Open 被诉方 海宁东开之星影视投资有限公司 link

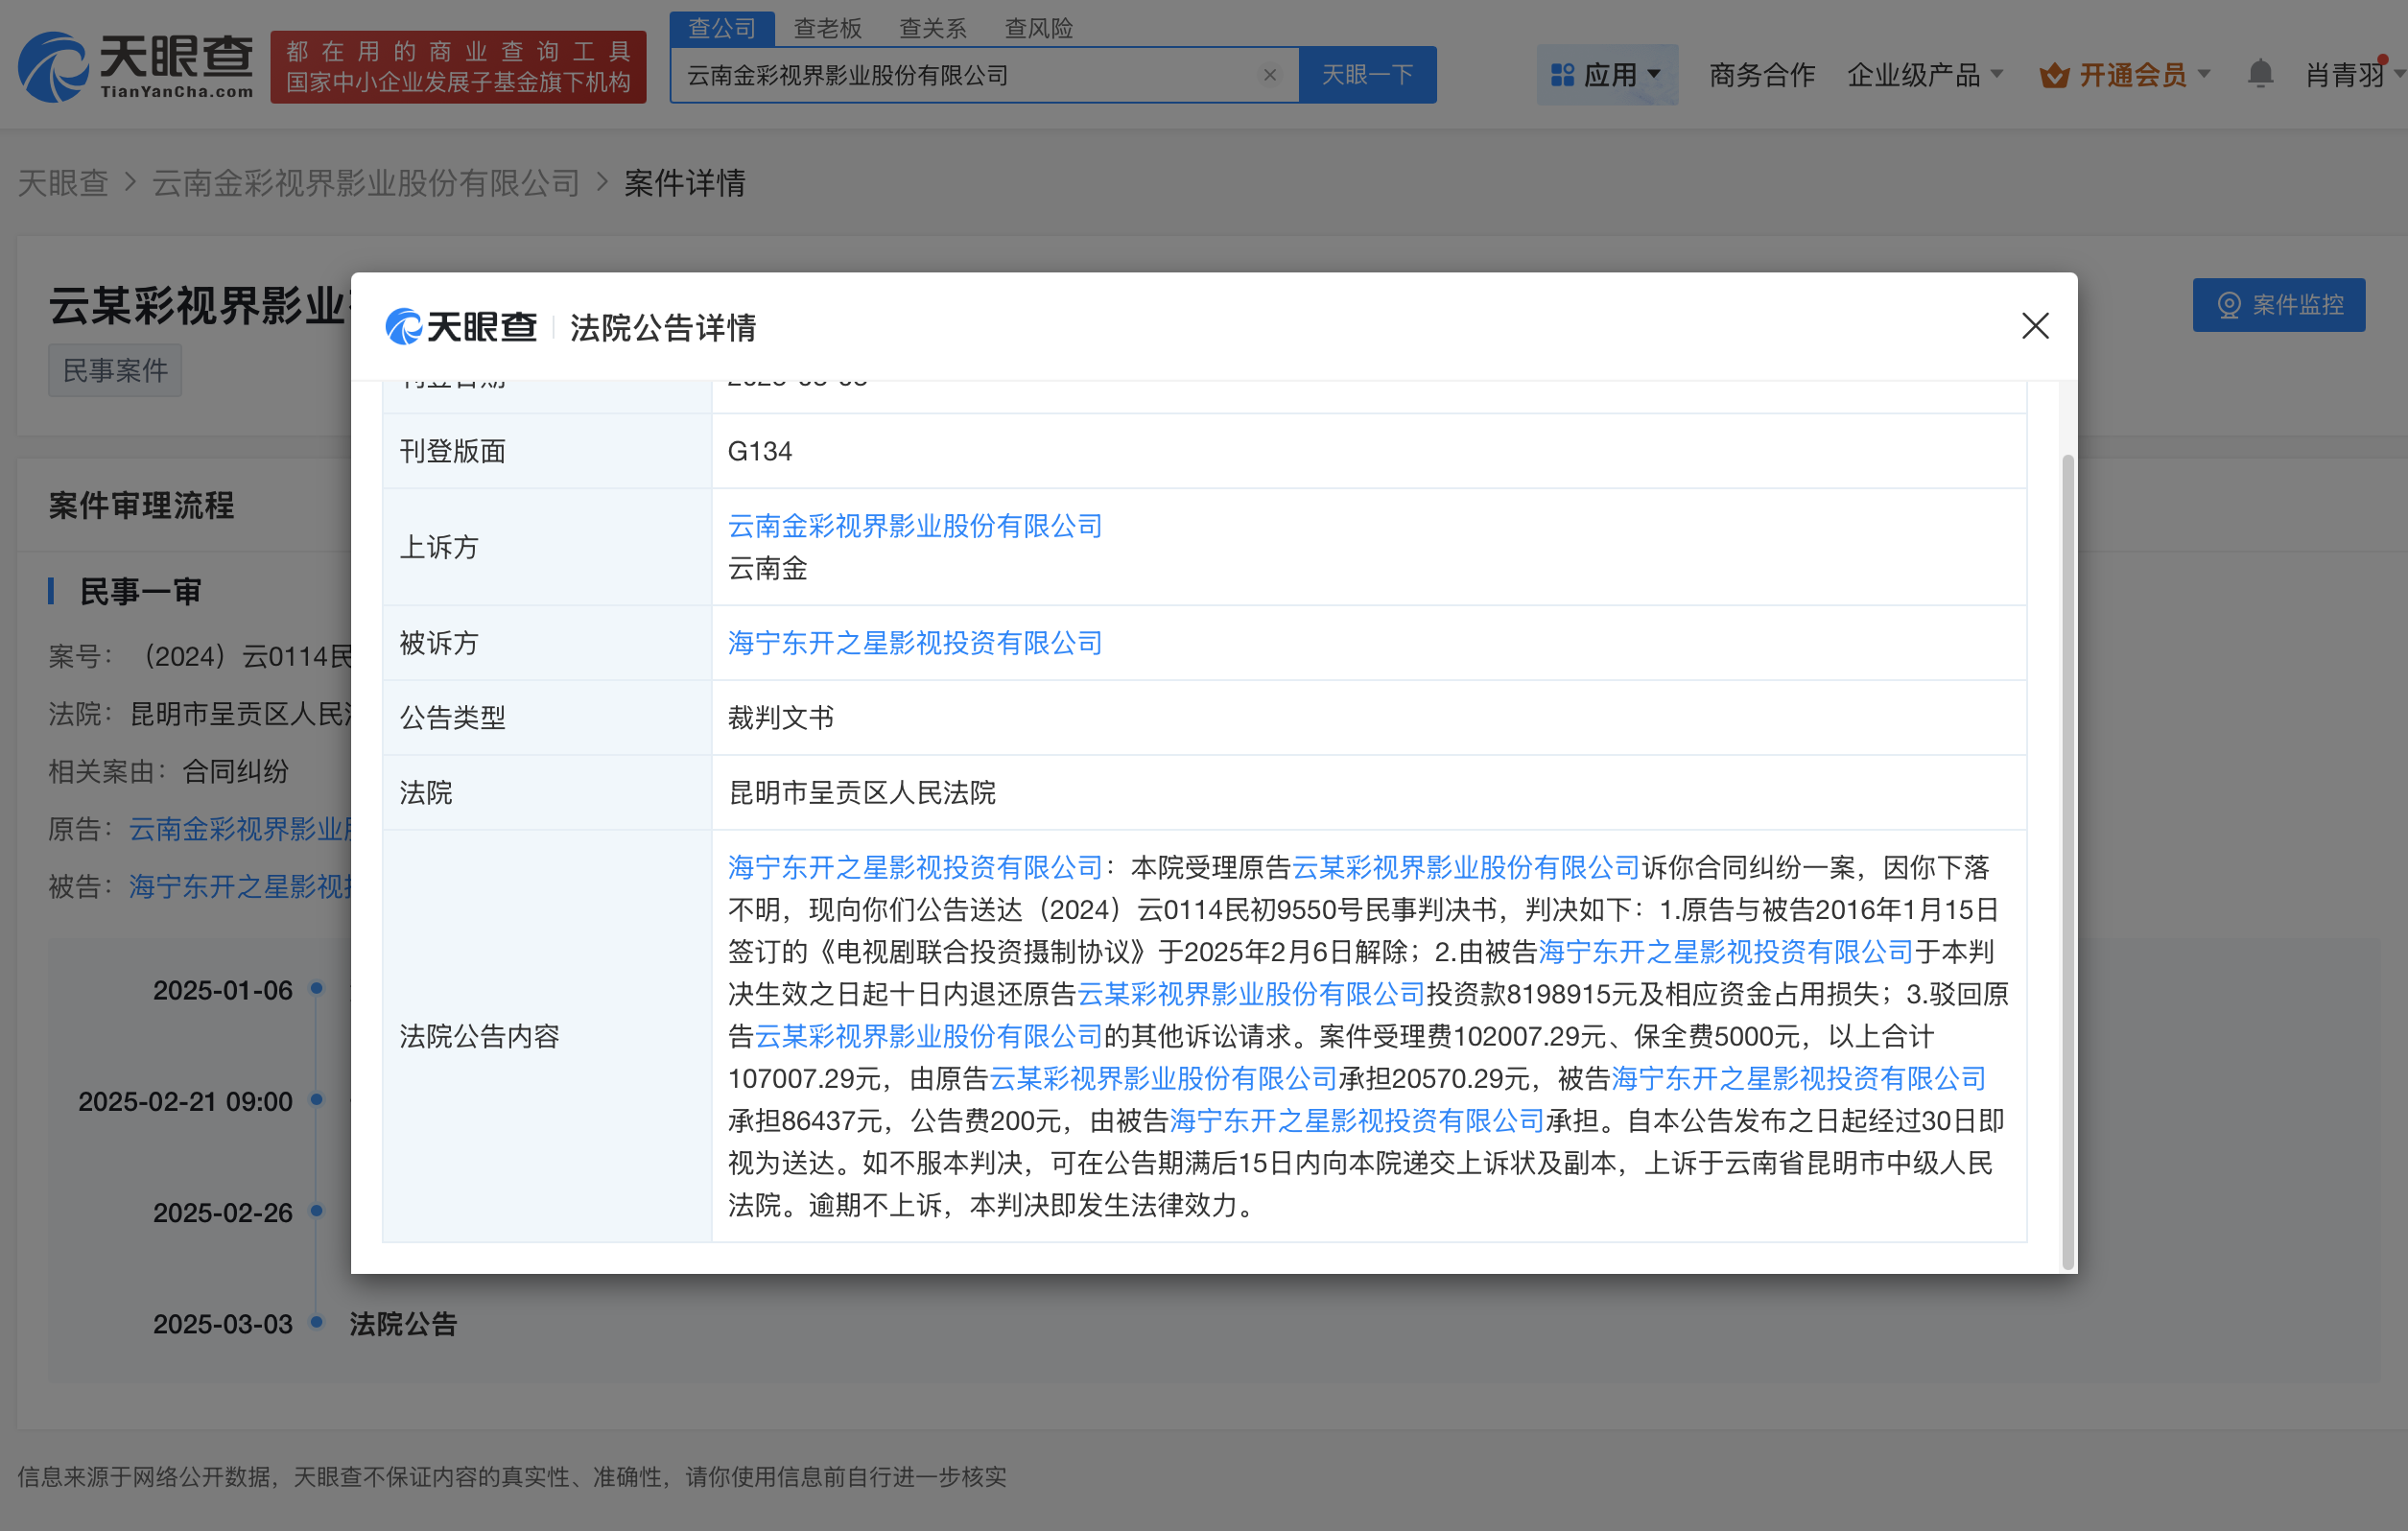click(x=915, y=643)
